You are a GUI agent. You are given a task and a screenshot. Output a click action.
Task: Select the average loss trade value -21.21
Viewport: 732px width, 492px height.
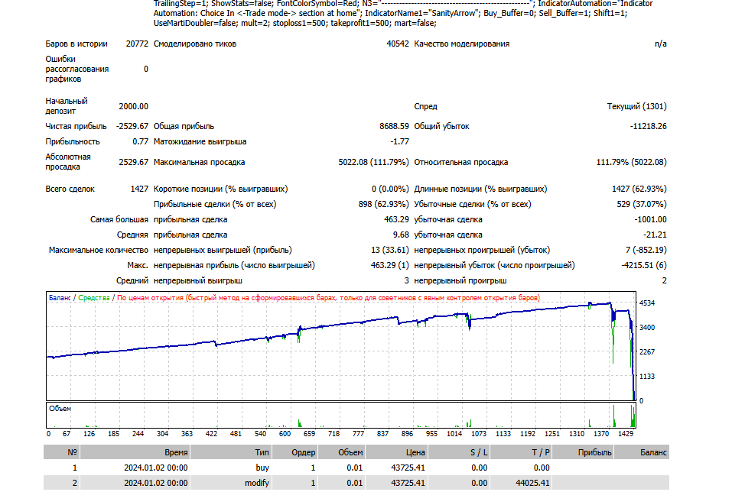tap(655, 235)
